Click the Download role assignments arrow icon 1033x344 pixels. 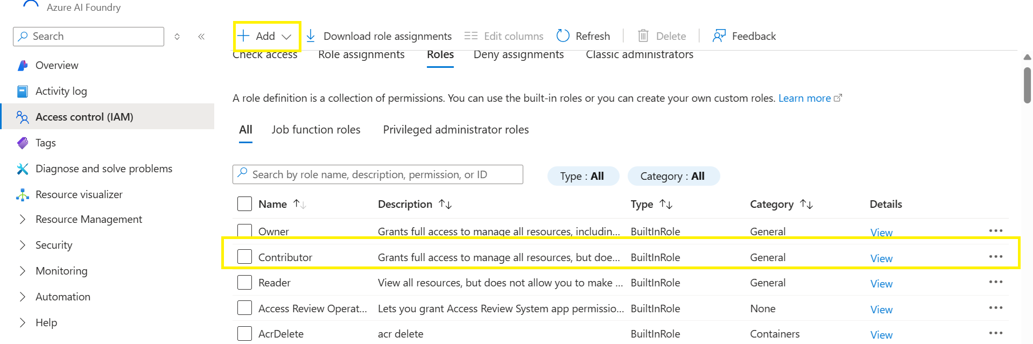(311, 36)
